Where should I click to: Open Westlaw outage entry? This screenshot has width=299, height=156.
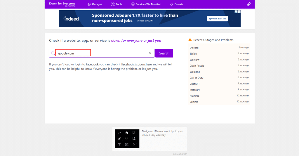pos(219,60)
